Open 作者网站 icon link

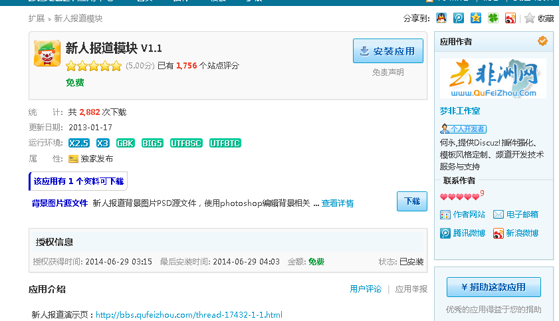(445, 215)
